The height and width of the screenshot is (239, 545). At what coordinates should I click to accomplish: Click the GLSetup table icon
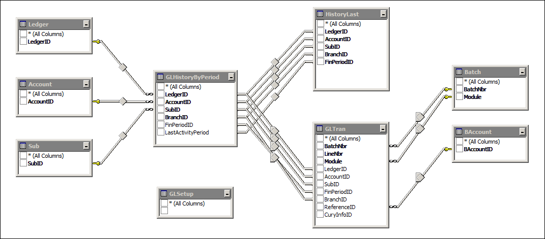click(x=164, y=194)
